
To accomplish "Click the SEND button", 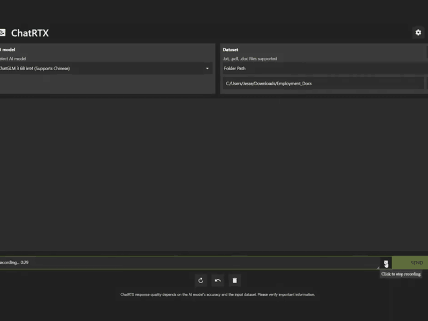I will tap(410, 263).
